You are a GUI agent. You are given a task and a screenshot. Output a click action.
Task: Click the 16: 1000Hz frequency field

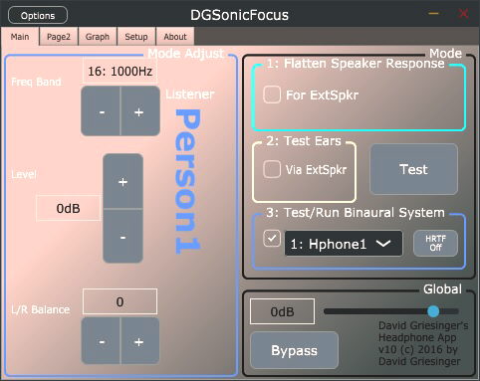click(x=120, y=71)
